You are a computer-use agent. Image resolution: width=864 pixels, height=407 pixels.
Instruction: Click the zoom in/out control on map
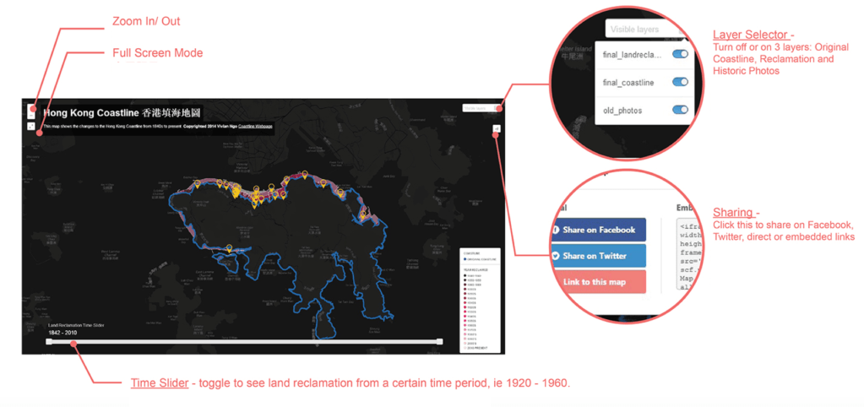pos(32,109)
